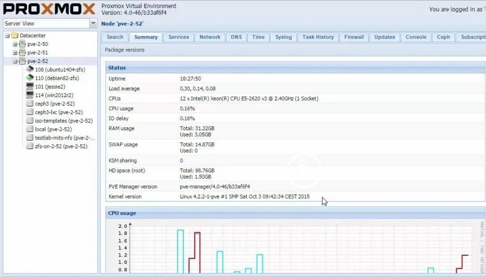This screenshot has height=277, width=486.
Task: Click the pve-2-51 server node icon
Action: [x=22, y=52]
